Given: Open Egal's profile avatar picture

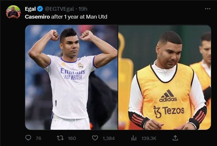Looking at the screenshot, I should [13, 12].
